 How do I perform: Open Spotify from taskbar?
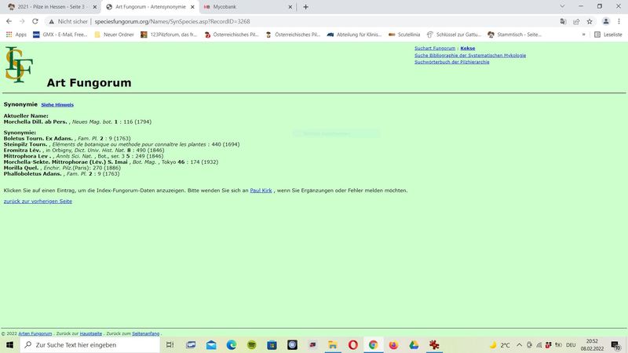click(251, 345)
